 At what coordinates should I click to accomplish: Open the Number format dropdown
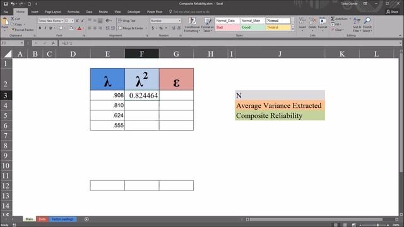click(179, 21)
